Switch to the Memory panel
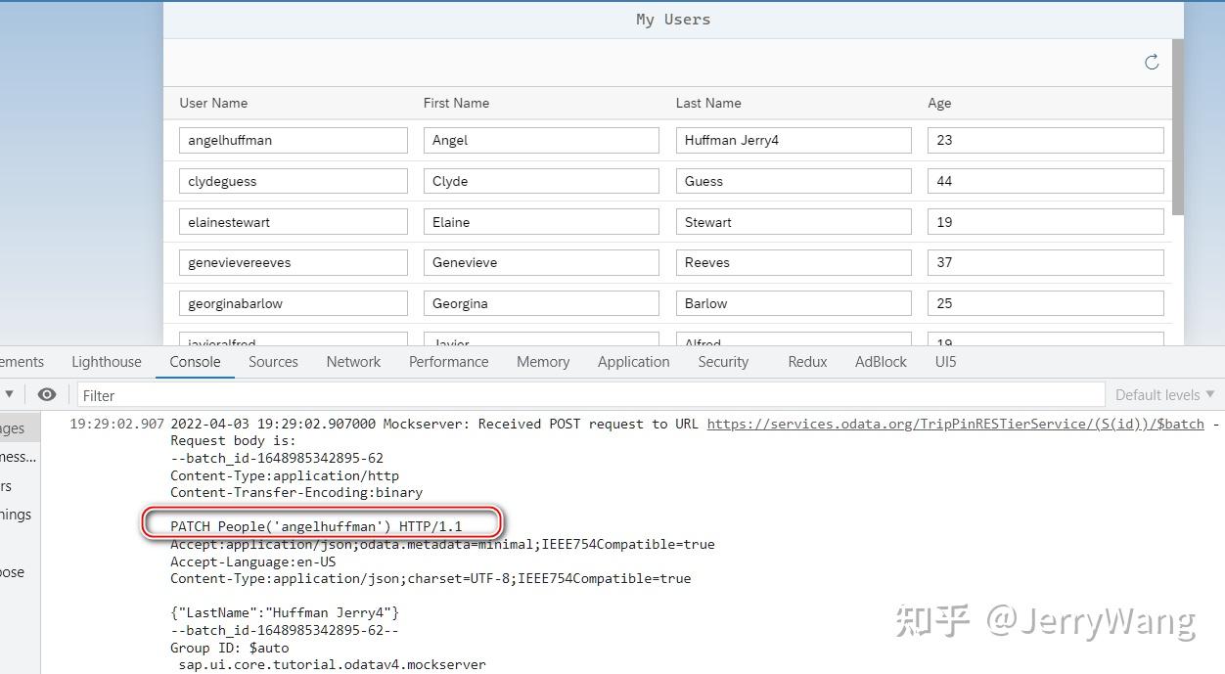Image resolution: width=1225 pixels, height=674 pixels. 542,362
